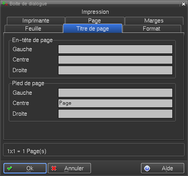188x176 pixels.
Task: Open the Page tab
Action: pos(95,21)
